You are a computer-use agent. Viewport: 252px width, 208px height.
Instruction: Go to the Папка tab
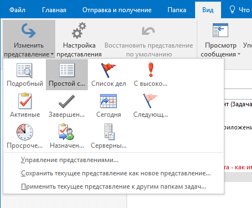(177, 10)
